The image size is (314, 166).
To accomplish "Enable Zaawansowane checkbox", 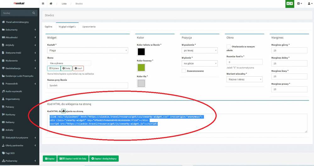I will 184,71.
